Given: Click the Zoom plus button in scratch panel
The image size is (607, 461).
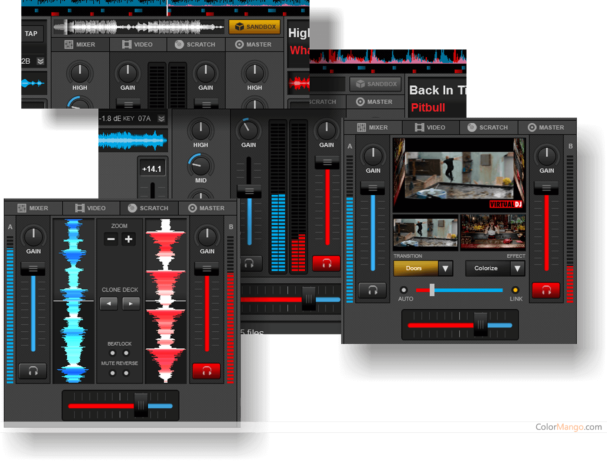Looking at the screenshot, I should 128,239.
